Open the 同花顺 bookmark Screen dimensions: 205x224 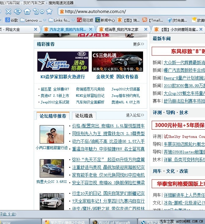pos(85,20)
